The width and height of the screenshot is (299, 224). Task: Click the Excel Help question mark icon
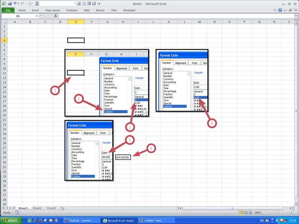click(x=281, y=10)
